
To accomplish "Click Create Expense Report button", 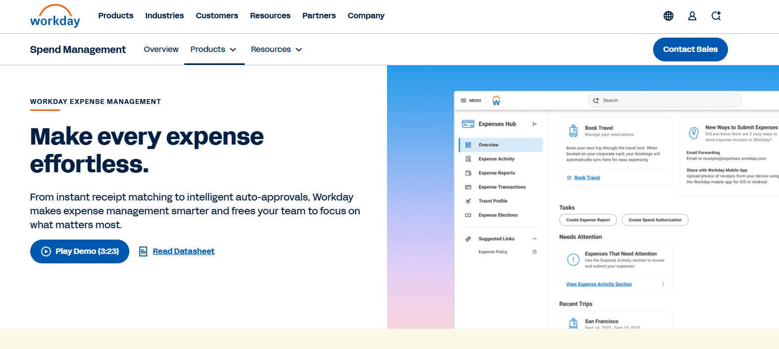I will pos(588,220).
